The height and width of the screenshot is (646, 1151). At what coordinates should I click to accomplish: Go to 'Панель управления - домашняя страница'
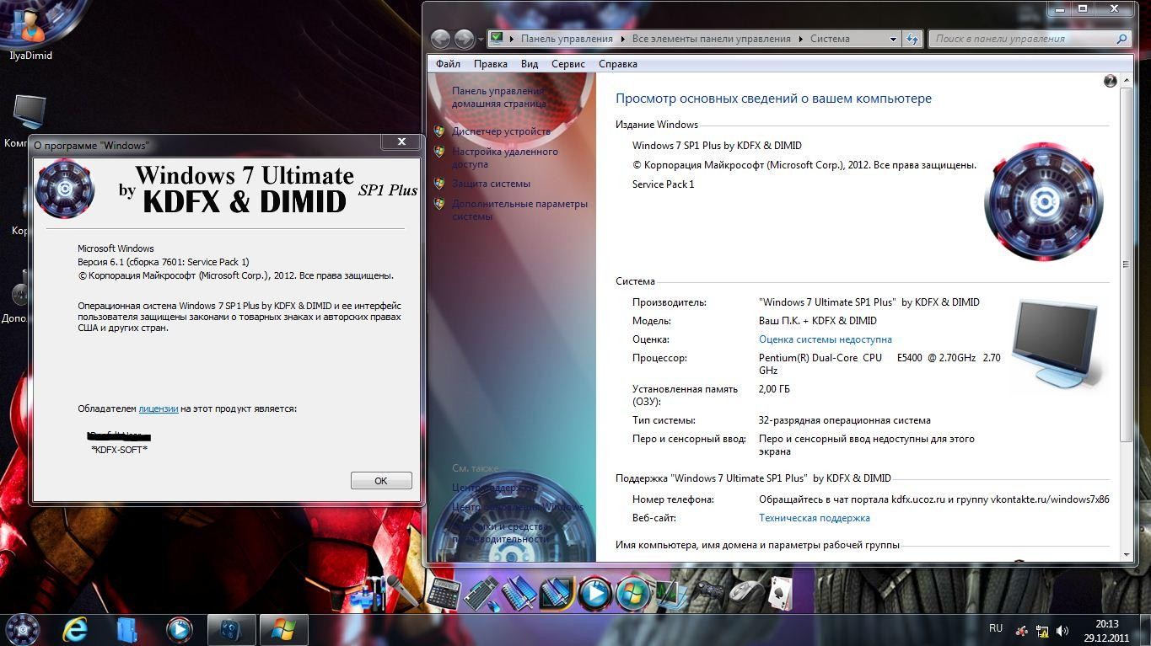coord(498,97)
